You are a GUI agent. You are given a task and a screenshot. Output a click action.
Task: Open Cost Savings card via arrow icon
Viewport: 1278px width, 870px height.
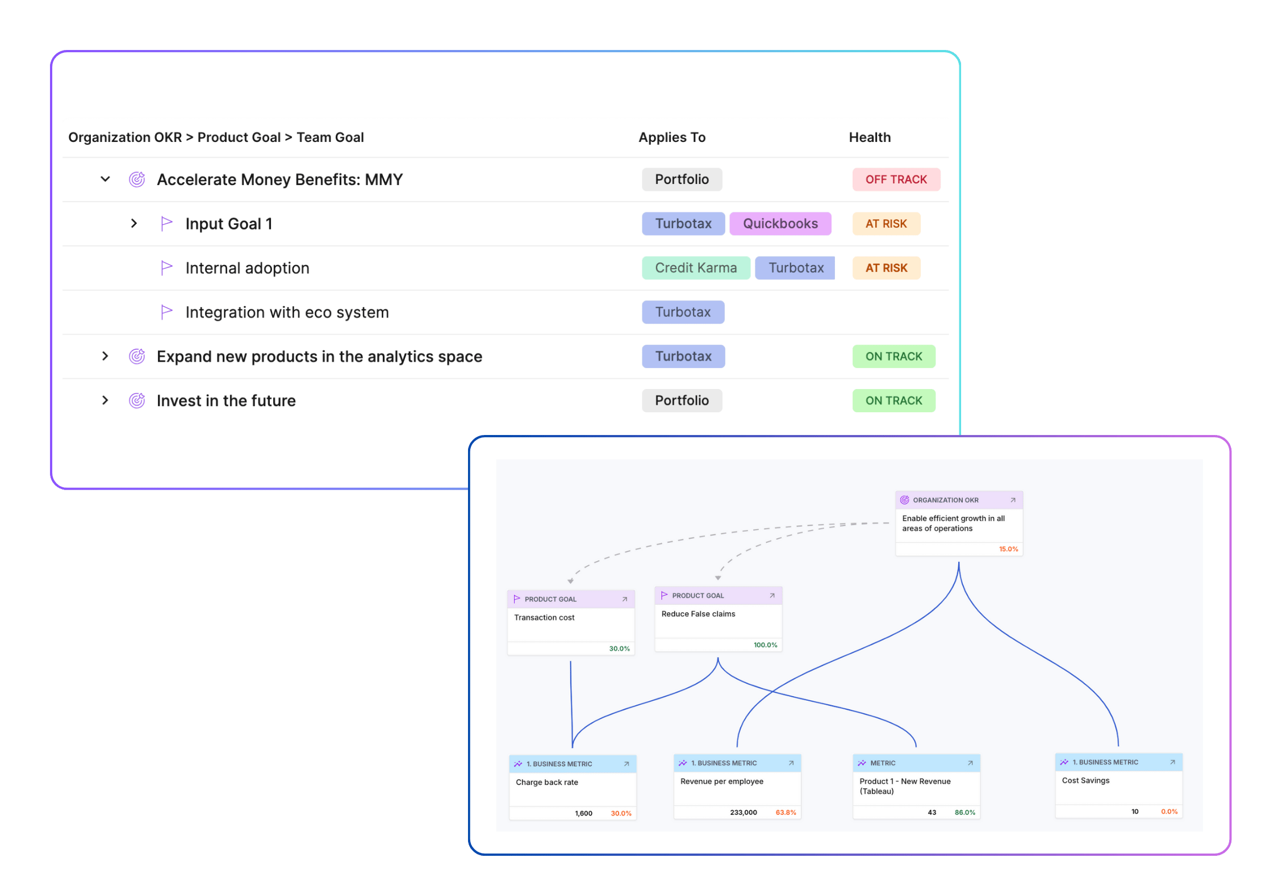coord(1172,762)
